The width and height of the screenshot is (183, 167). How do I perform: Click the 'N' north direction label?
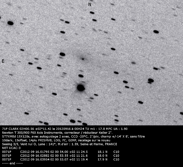click(90, 4)
